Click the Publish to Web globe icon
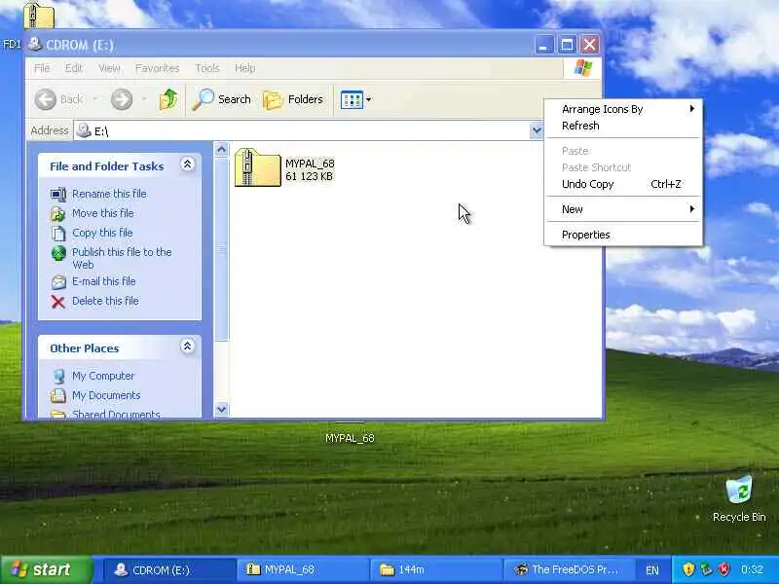This screenshot has height=584, width=779. coord(58,253)
